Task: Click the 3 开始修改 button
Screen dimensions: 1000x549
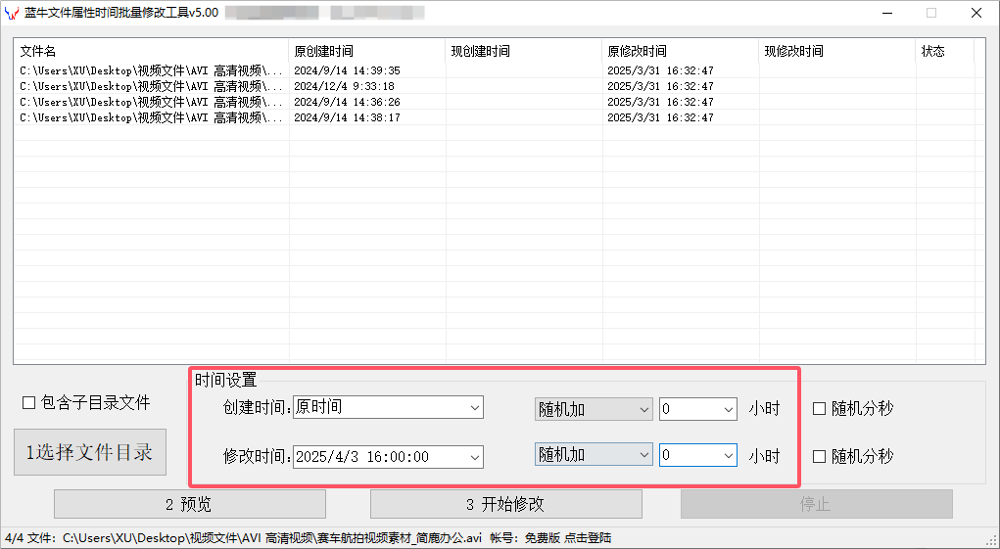Action: tap(505, 504)
